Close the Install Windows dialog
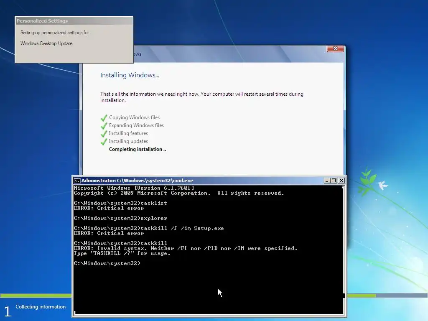The image size is (428, 321). (x=335, y=48)
